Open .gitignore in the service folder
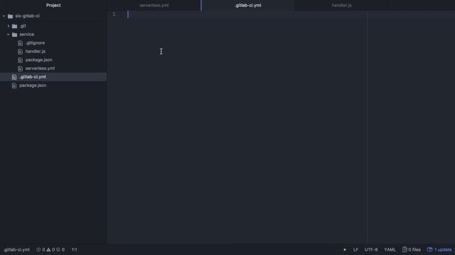The width and height of the screenshot is (455, 255). [35, 42]
